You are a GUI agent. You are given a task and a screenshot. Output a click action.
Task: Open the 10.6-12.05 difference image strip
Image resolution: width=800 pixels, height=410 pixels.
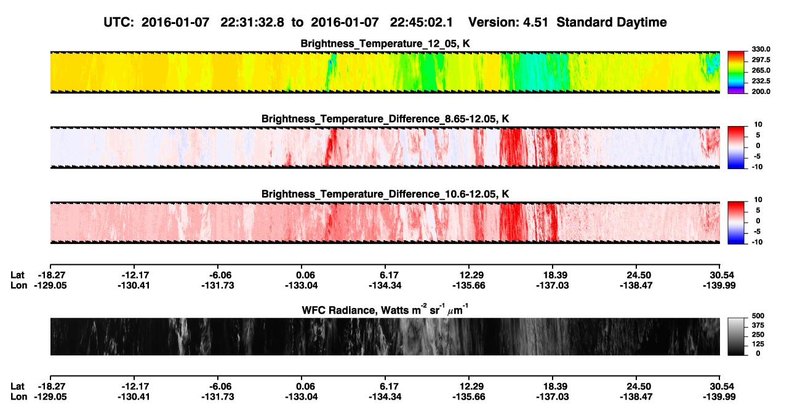point(385,223)
